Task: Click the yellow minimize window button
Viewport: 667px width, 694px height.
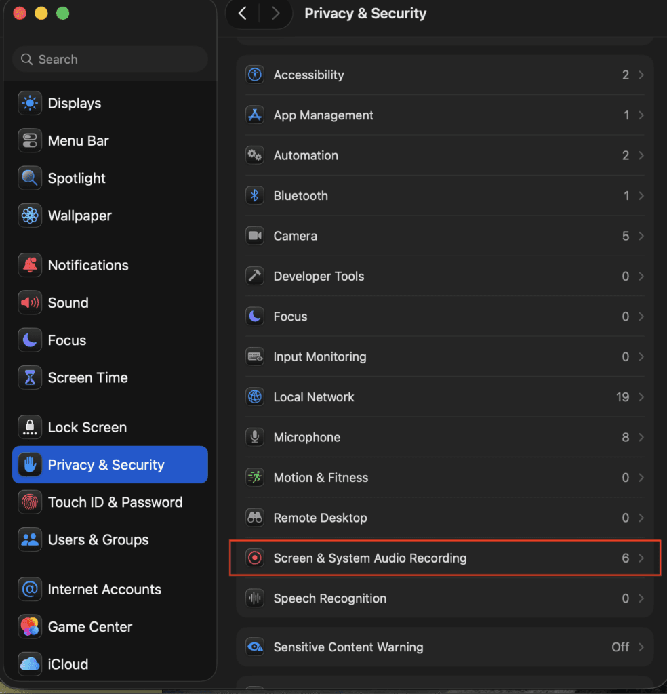Action: [41, 14]
